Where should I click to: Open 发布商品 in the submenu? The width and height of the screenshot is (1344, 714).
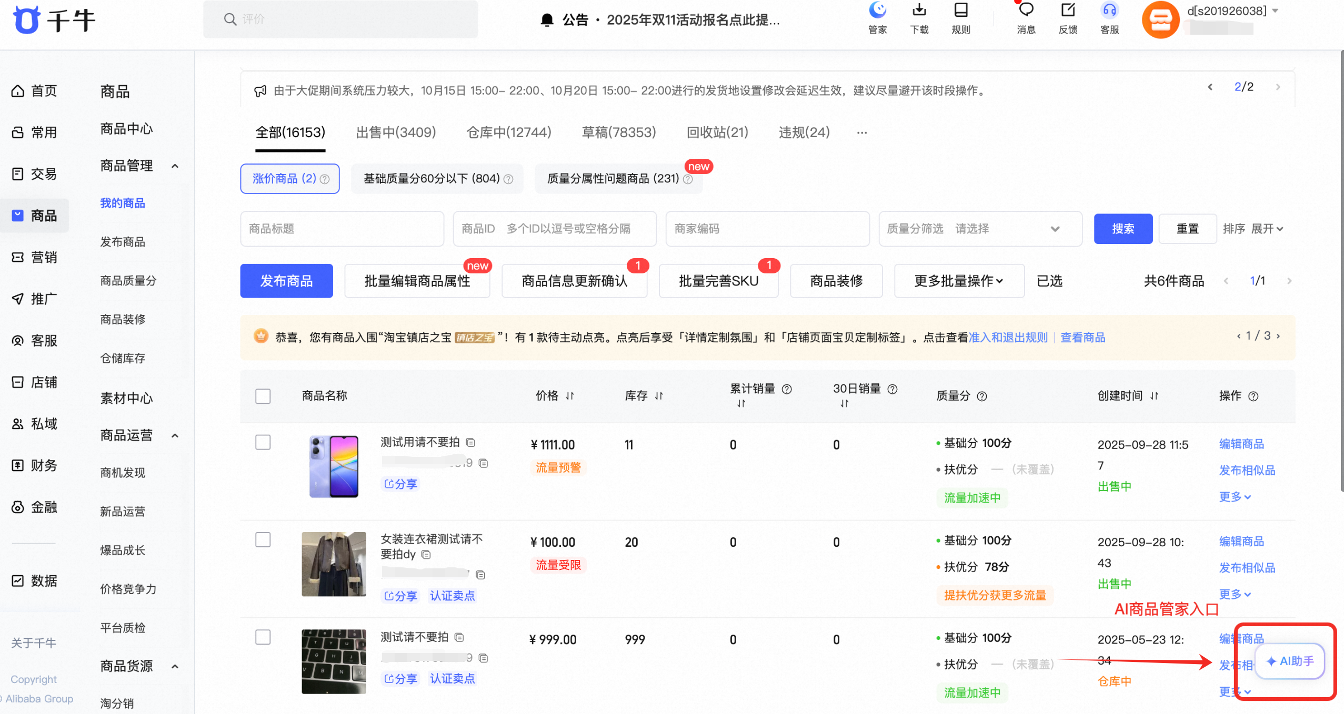tap(123, 242)
